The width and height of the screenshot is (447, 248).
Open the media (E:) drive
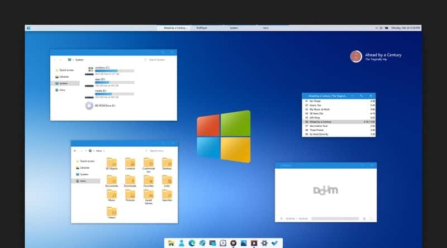[110, 94]
